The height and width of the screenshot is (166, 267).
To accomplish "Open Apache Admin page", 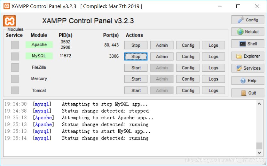I will coord(162,45).
